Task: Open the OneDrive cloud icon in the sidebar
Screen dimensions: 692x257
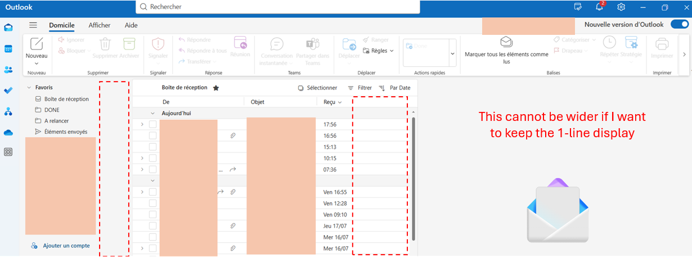Action: pos(8,132)
